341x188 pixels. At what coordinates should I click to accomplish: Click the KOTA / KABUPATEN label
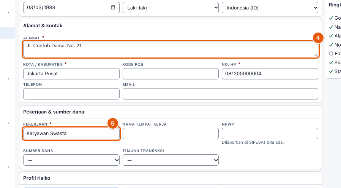point(43,65)
